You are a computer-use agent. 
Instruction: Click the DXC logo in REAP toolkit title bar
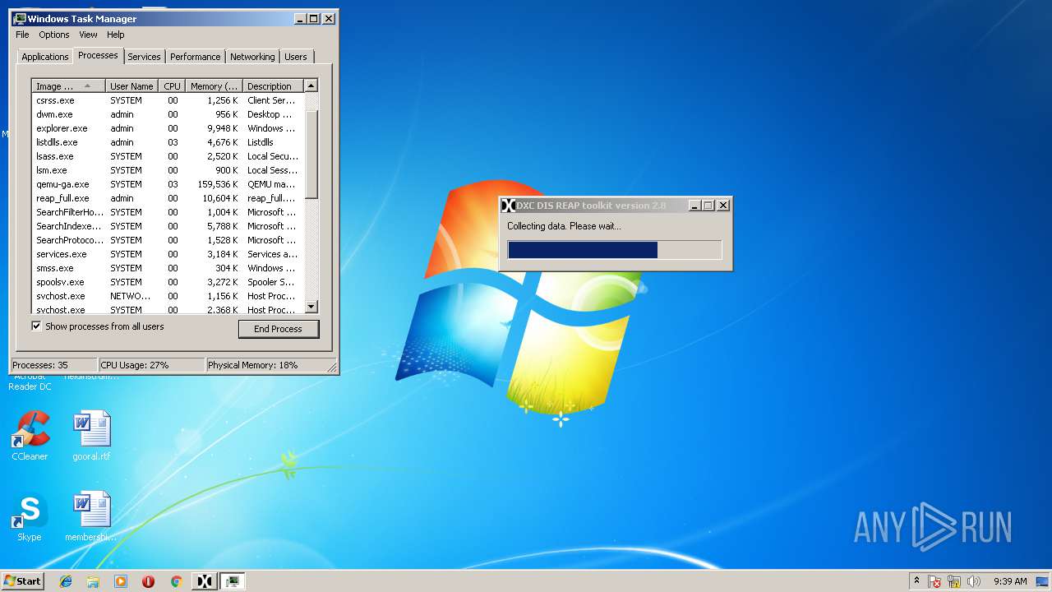tap(508, 206)
